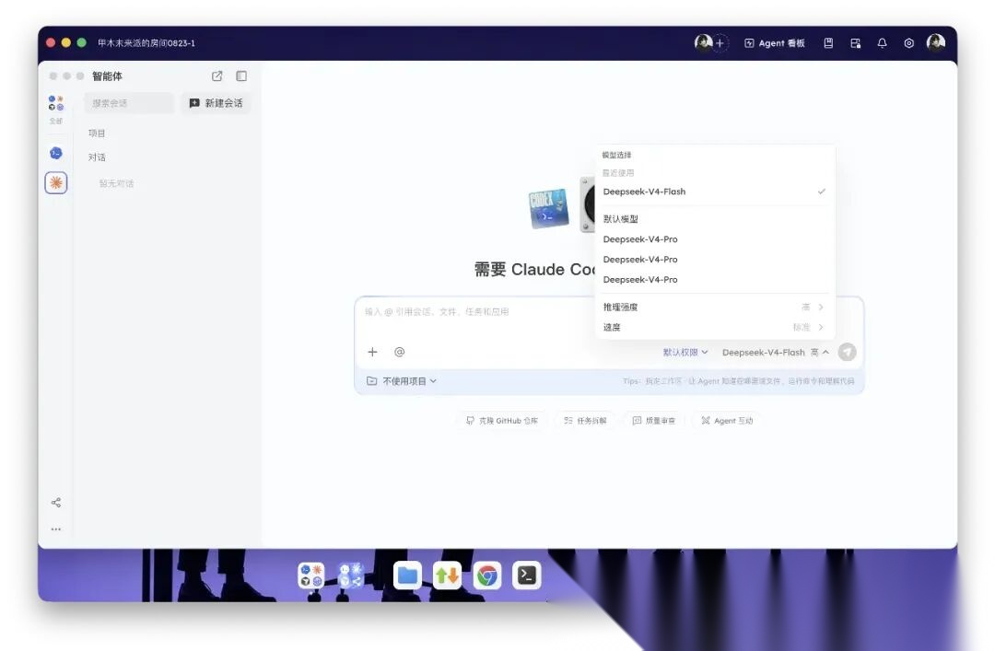The image size is (995, 651).
Task: Focus the 搜索会话 search field
Action: (x=129, y=103)
